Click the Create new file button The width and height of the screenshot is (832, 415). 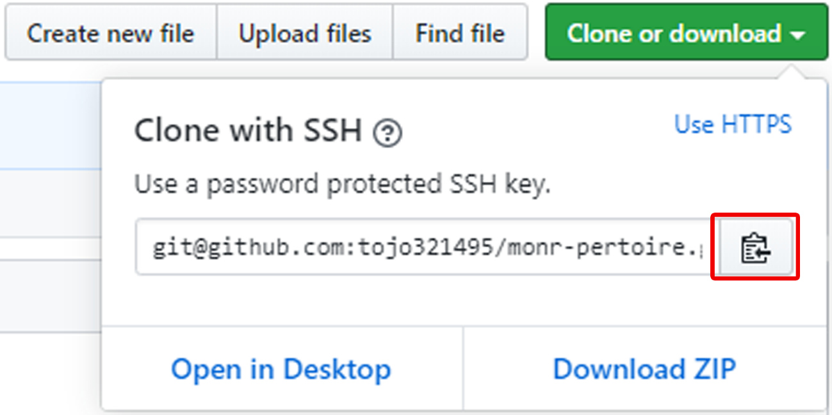pyautogui.click(x=110, y=33)
